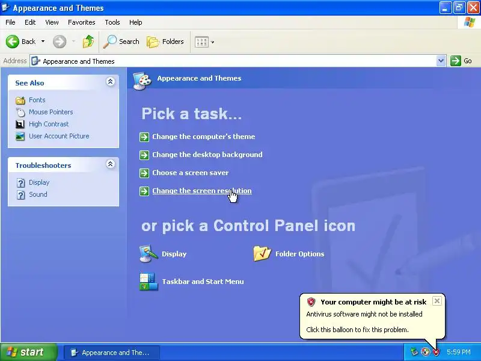
Task: Click the middle round tray icon
Action: click(425, 352)
